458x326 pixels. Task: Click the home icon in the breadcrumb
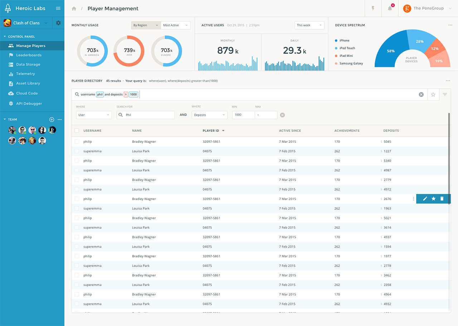[74, 9]
